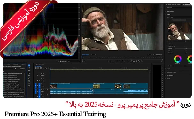Select the Ripple Edit tool
Screen dimensions: 194x119
coord(29,70)
